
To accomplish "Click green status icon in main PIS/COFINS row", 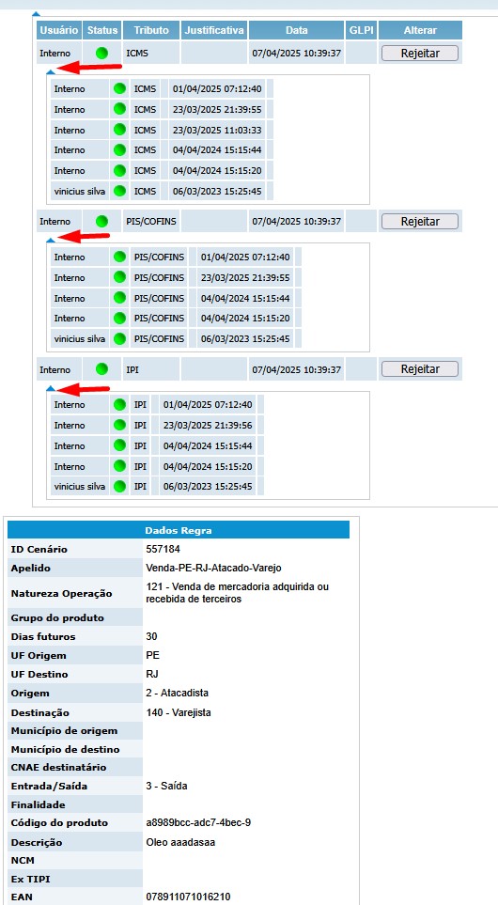I will tap(102, 221).
